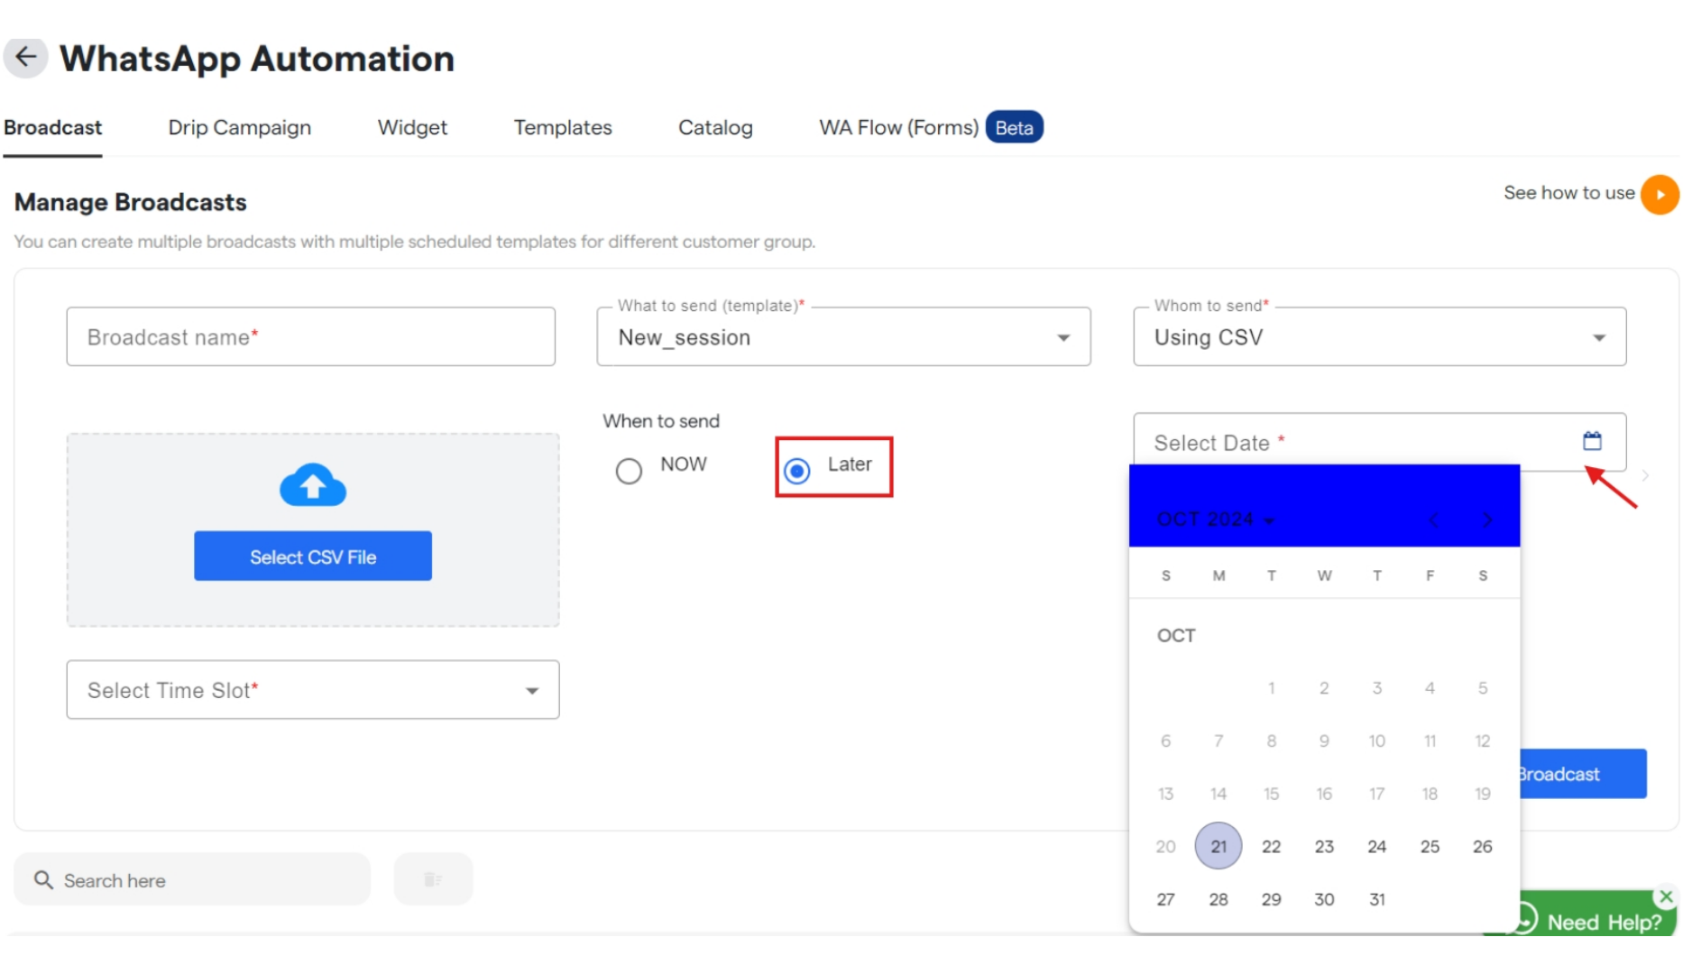Go to previous month in calendar

click(x=1434, y=519)
